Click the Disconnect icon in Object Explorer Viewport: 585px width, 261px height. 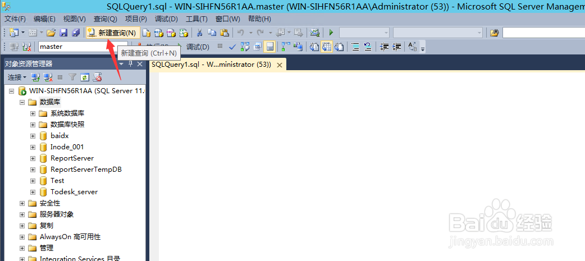coord(48,77)
